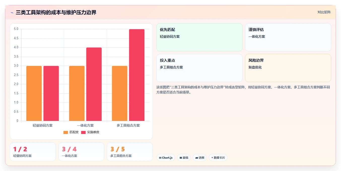Select the orange 风险边界 matrix card

(x=288, y=68)
